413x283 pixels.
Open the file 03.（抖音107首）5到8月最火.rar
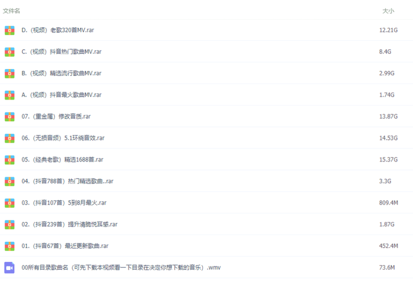[x=64, y=203]
